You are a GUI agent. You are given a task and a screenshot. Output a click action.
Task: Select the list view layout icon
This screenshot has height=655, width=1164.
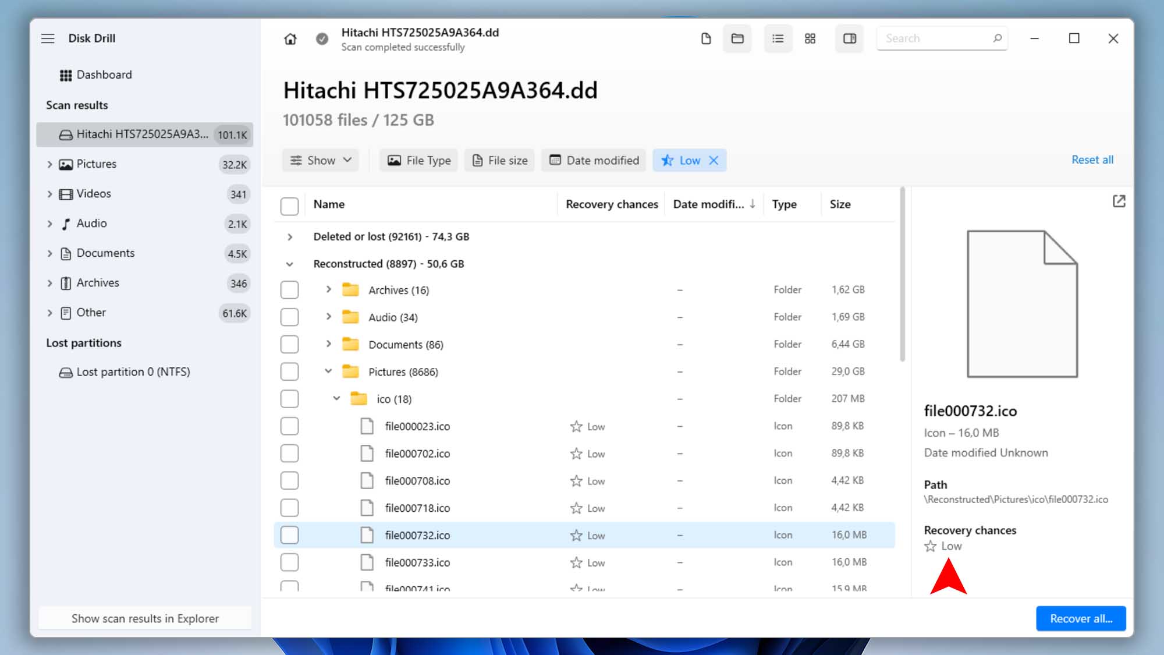coord(778,38)
